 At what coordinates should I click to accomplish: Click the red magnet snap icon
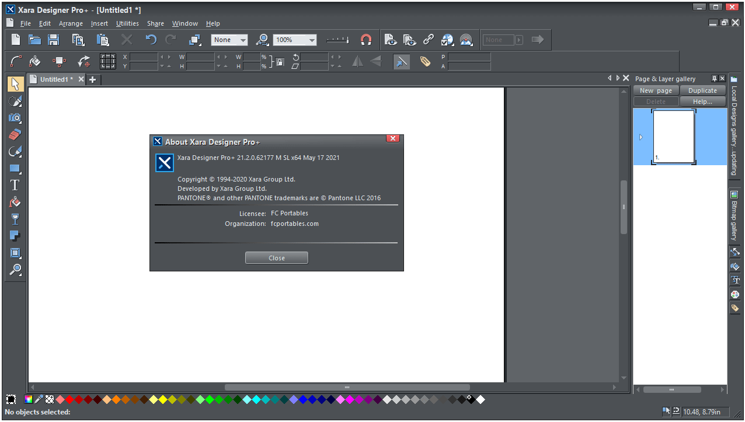click(366, 40)
